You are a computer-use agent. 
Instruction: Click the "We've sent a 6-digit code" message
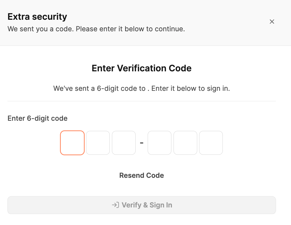pos(142,89)
